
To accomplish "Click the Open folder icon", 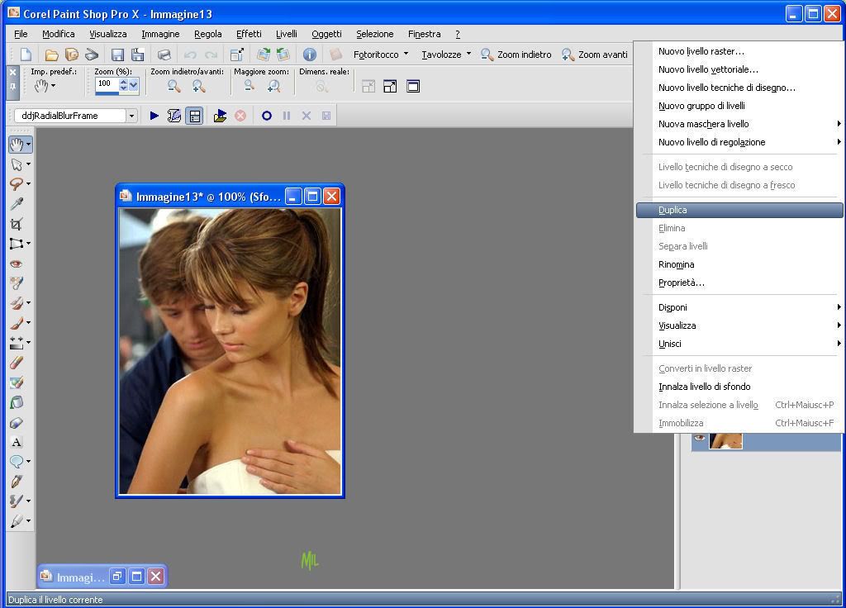I will click(51, 55).
